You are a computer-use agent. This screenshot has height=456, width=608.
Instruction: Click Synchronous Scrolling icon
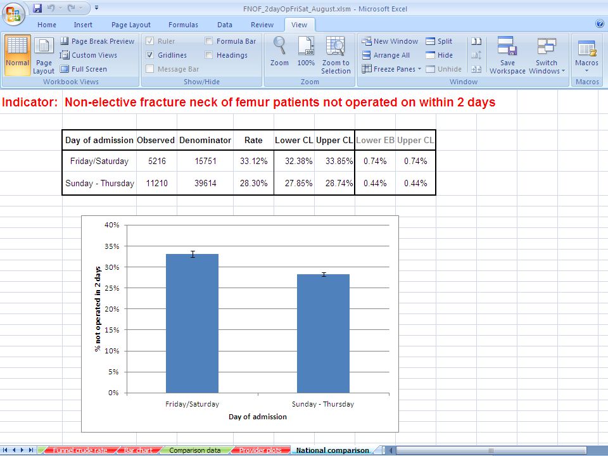[x=476, y=55]
